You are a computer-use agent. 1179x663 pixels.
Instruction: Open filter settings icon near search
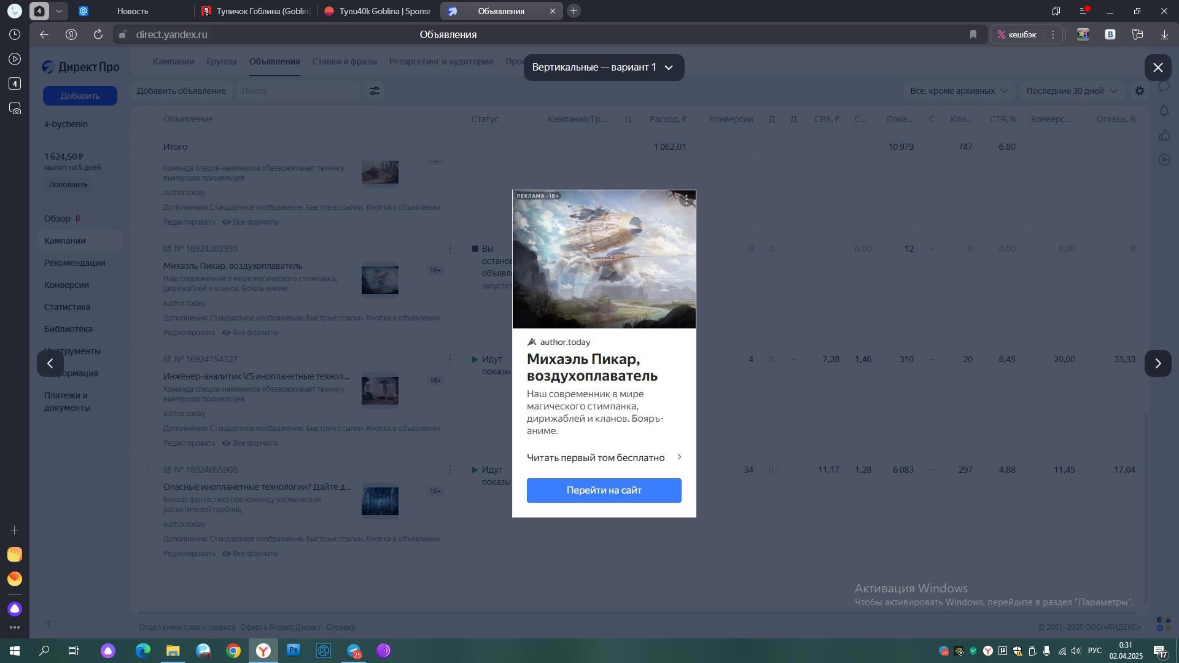(x=374, y=91)
